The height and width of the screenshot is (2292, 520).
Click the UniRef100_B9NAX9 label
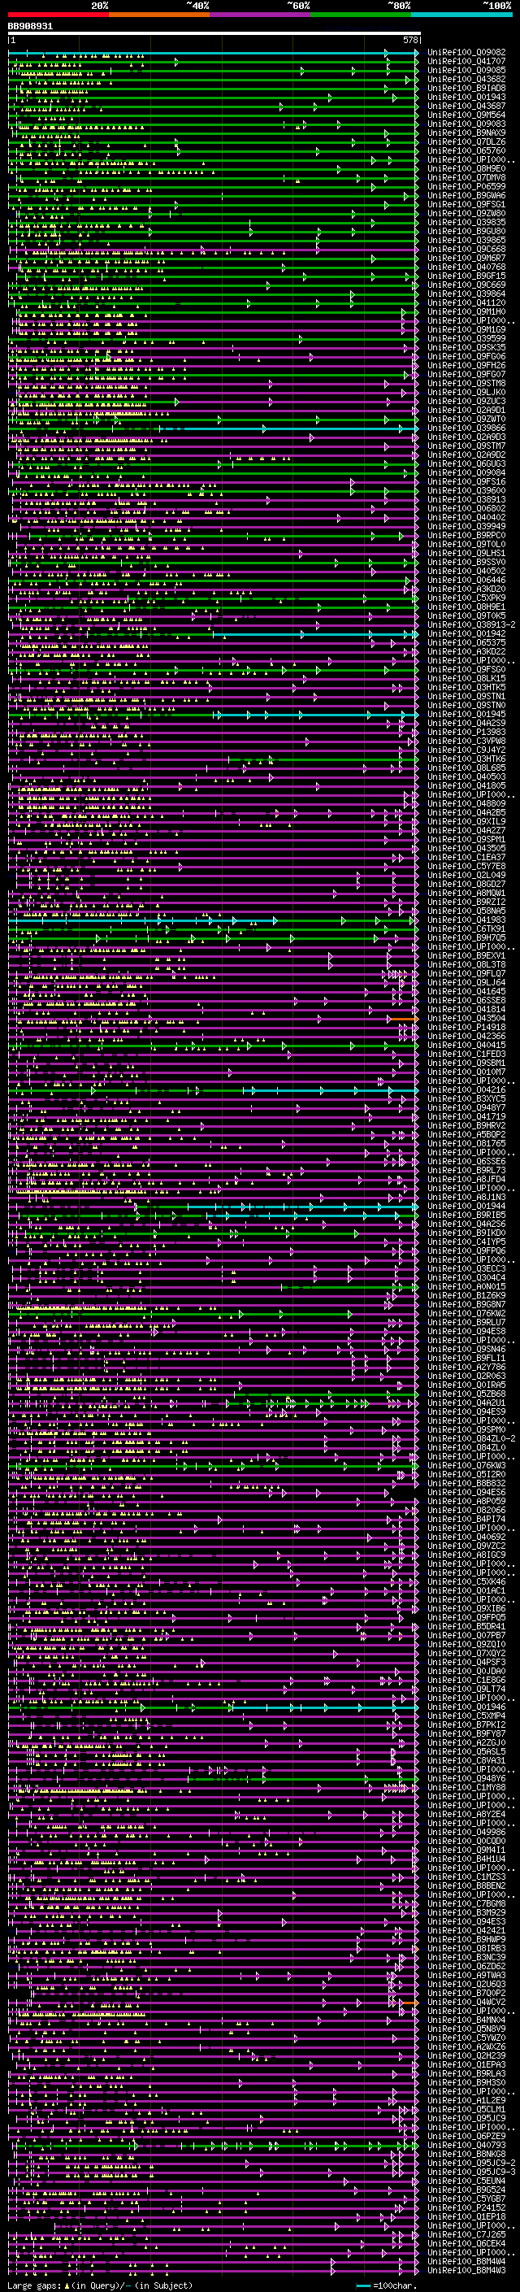tap(466, 133)
